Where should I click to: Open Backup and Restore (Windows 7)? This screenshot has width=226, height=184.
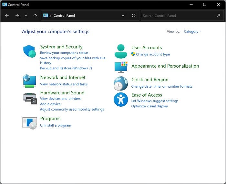(x=66, y=68)
